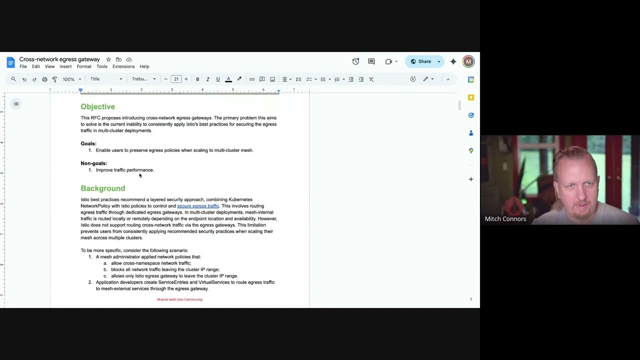Open Google Tasks side panel
640x360 pixels.
471,115
